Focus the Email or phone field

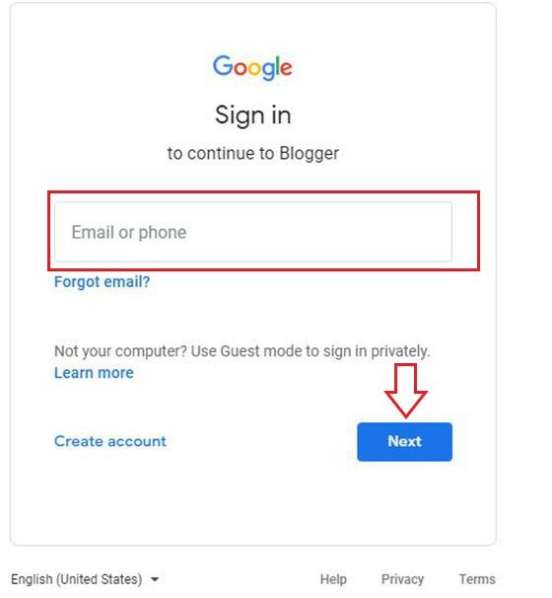pyautogui.click(x=253, y=232)
